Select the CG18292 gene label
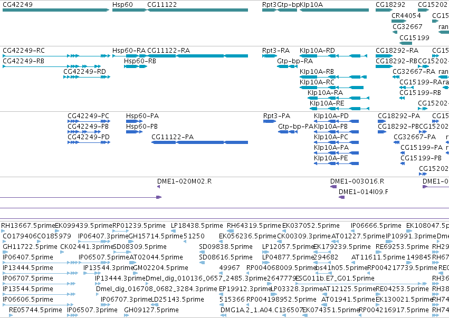 [x=390, y=5]
